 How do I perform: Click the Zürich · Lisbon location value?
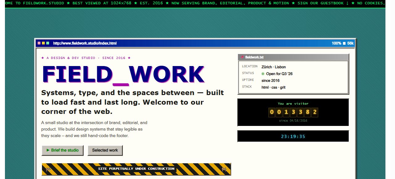(274, 67)
